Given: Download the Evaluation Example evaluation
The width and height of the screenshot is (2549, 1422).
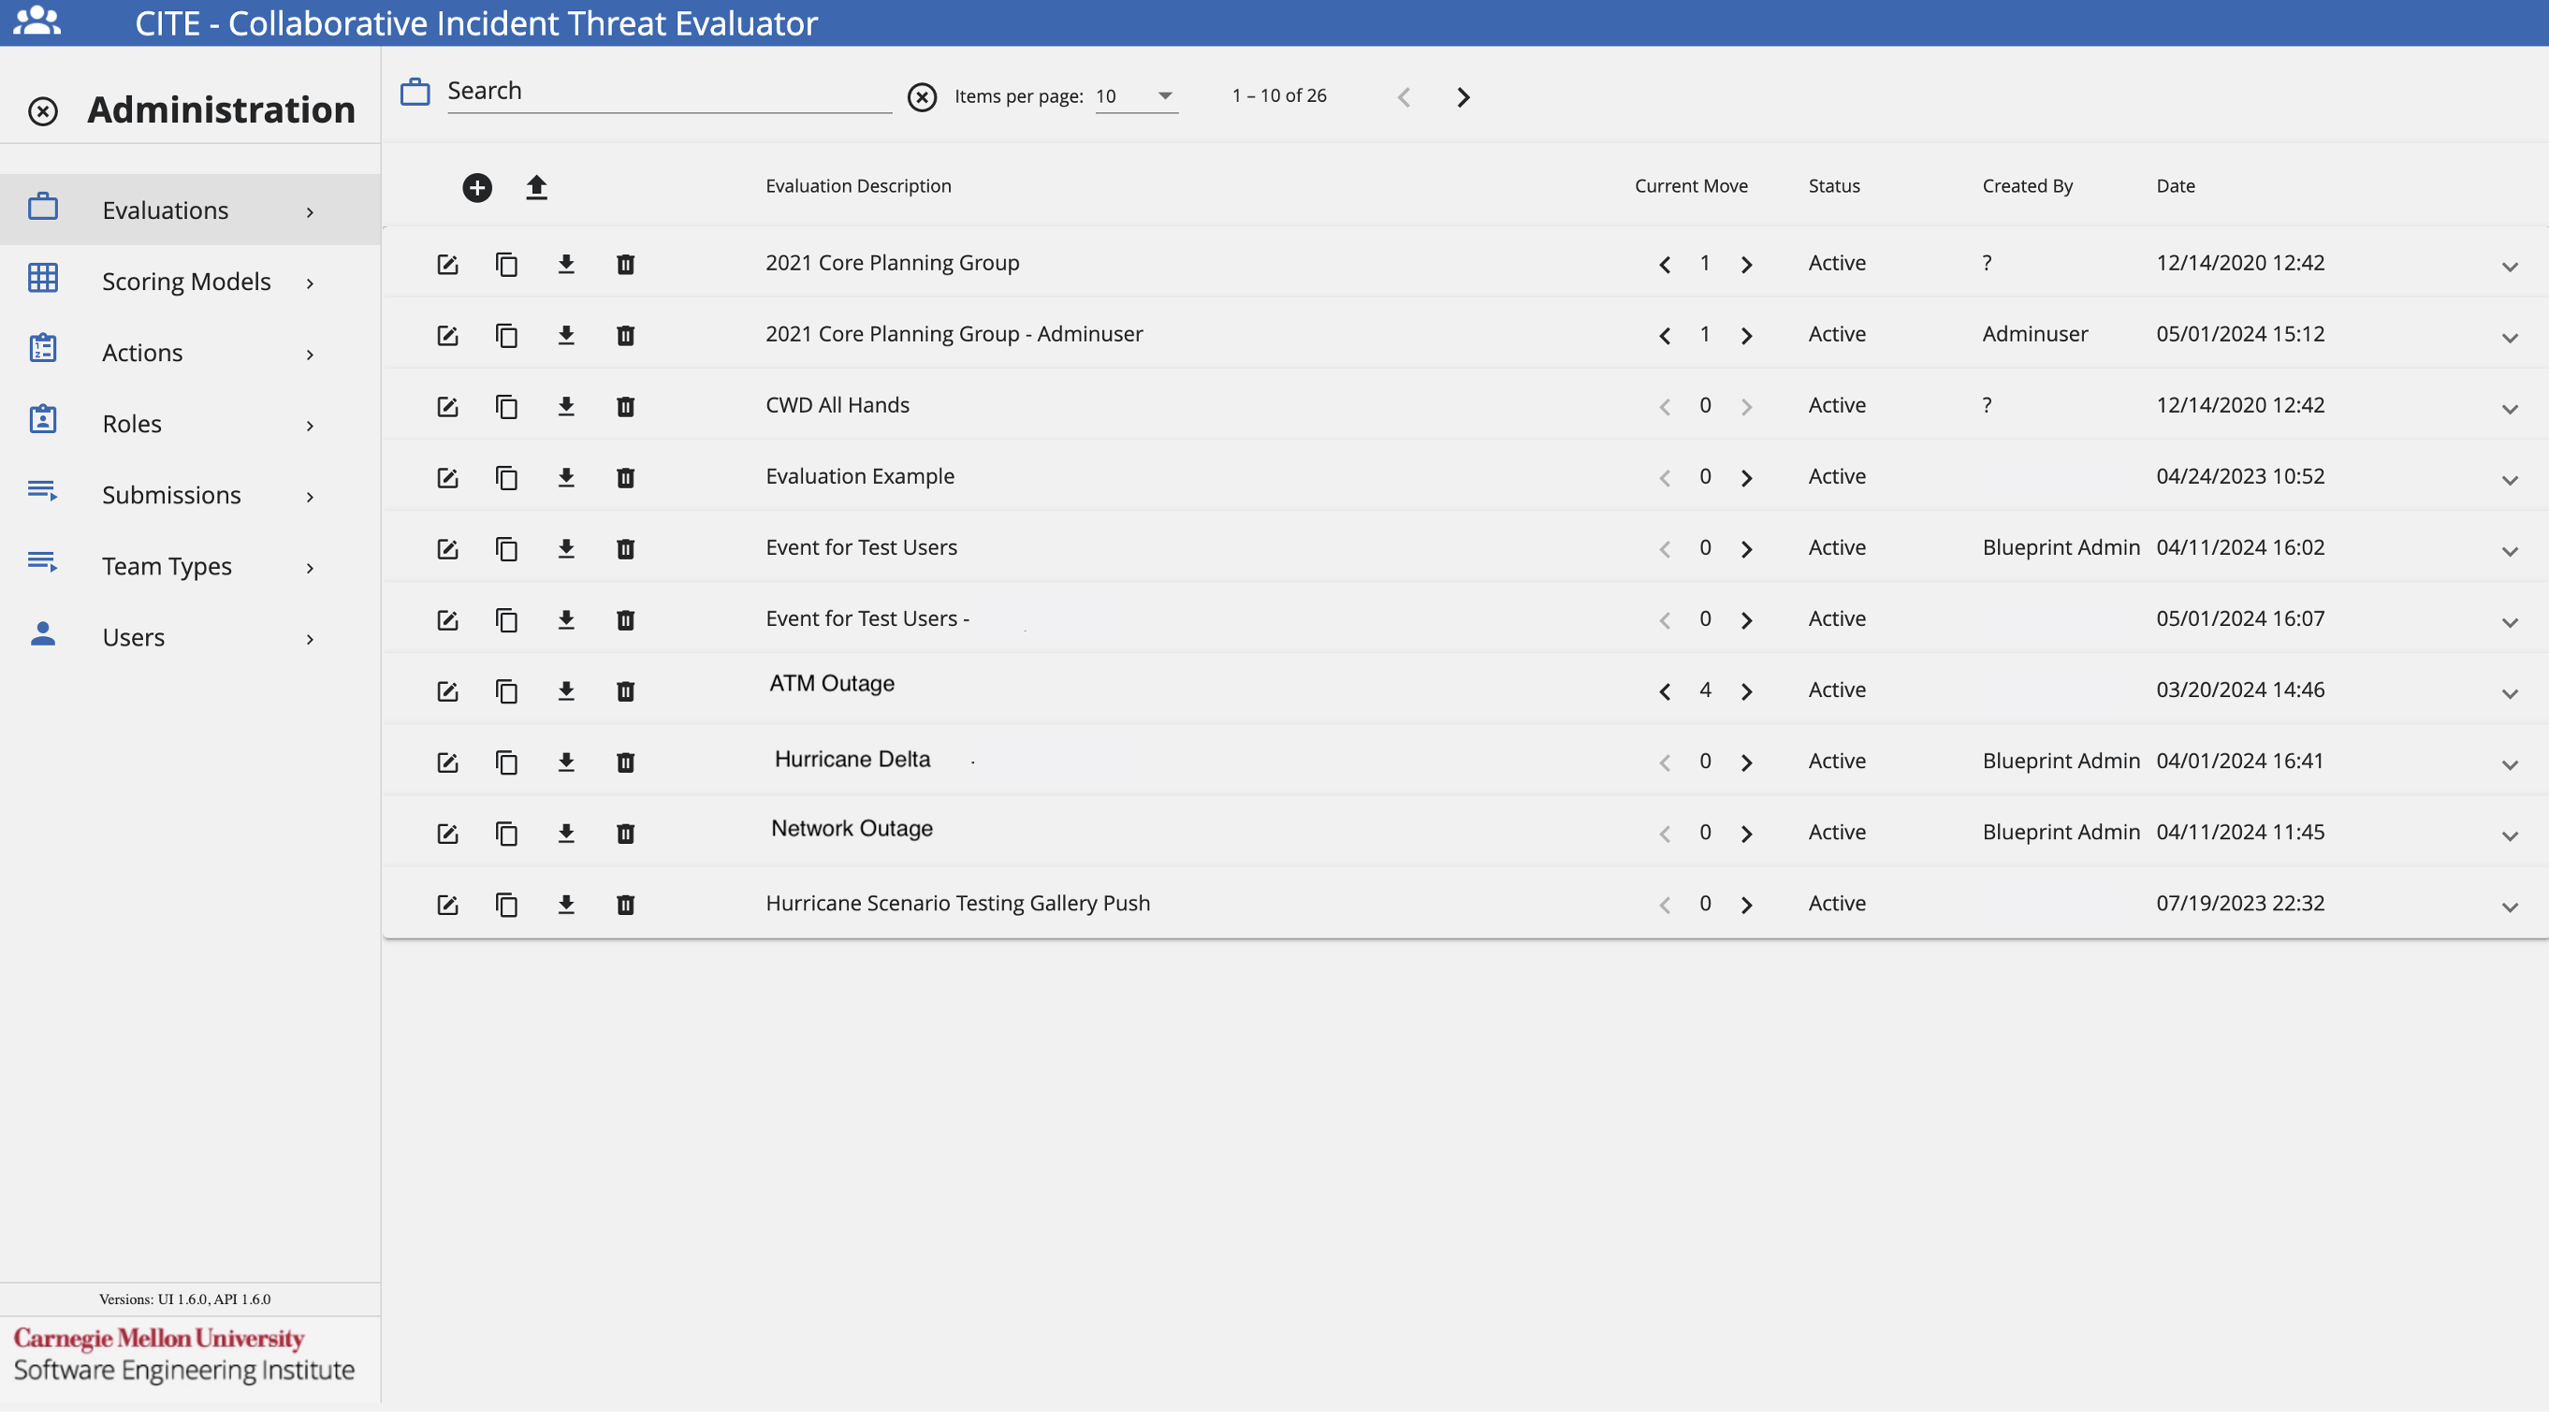Looking at the screenshot, I should (x=566, y=478).
